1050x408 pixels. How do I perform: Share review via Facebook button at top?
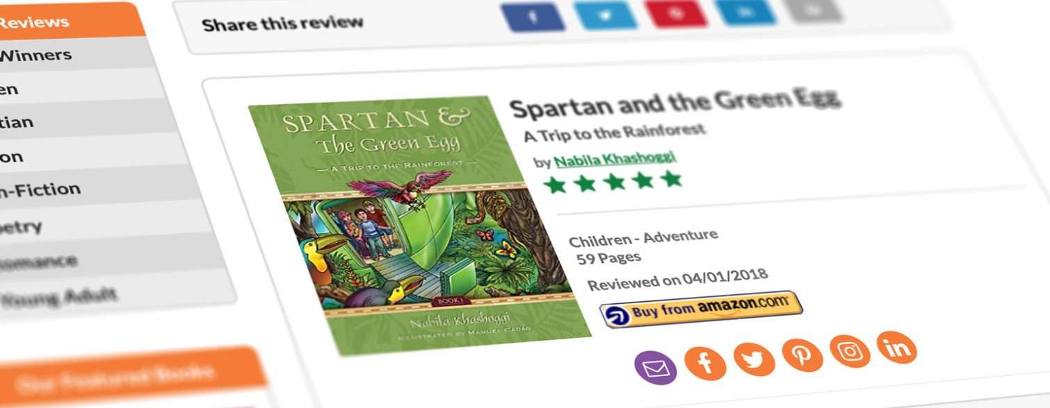[x=533, y=17]
